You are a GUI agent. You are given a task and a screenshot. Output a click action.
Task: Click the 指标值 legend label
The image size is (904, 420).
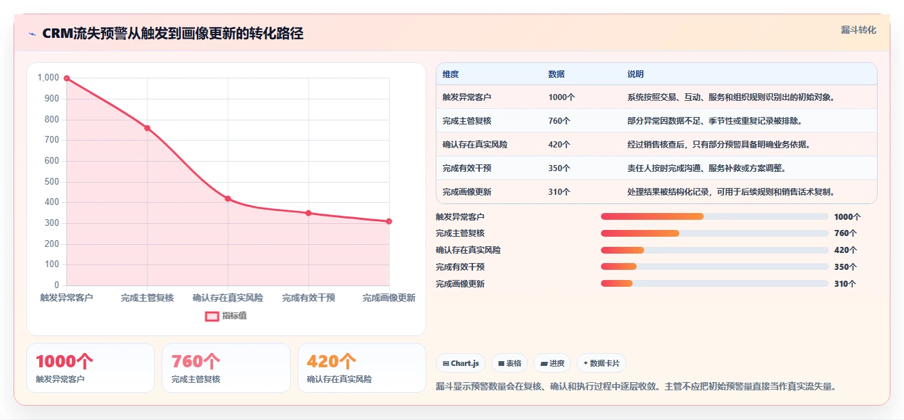click(x=234, y=316)
